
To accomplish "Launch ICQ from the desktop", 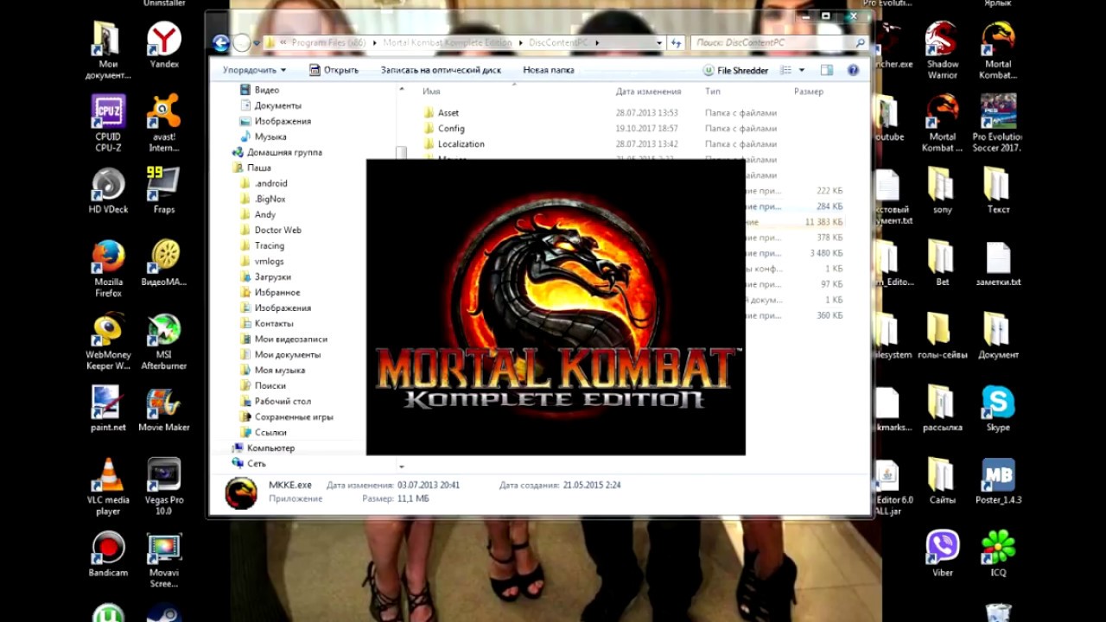I will click(998, 555).
